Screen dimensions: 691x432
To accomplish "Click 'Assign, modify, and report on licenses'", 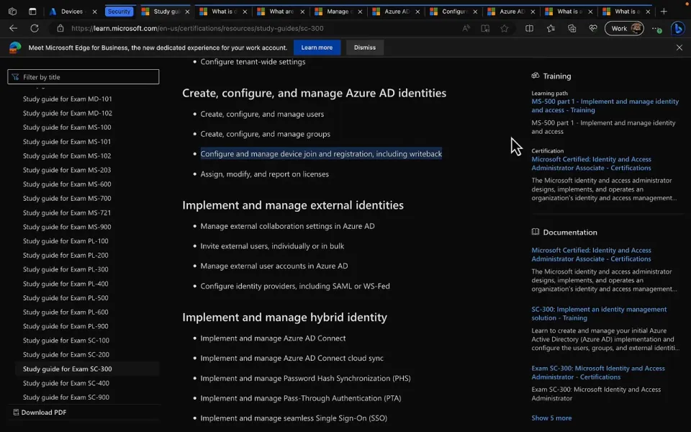I will point(264,174).
